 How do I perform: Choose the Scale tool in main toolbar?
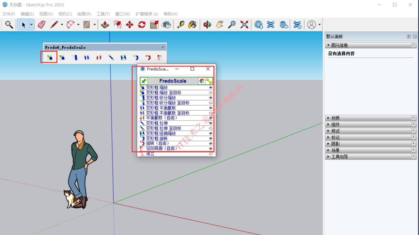point(154,24)
